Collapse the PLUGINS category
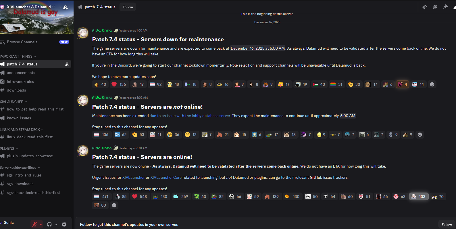Image resolution: width=456 pixels, height=229 pixels. coord(9,149)
